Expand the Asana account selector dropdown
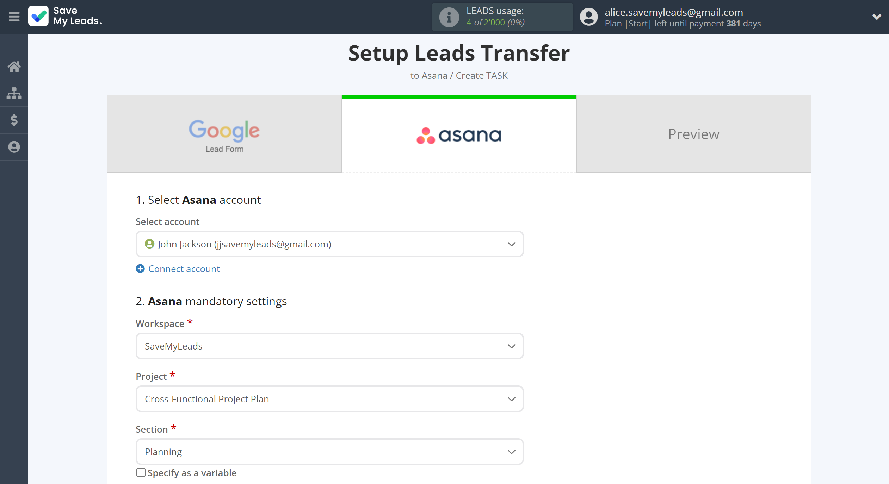Viewport: 889px width, 484px height. (x=511, y=244)
